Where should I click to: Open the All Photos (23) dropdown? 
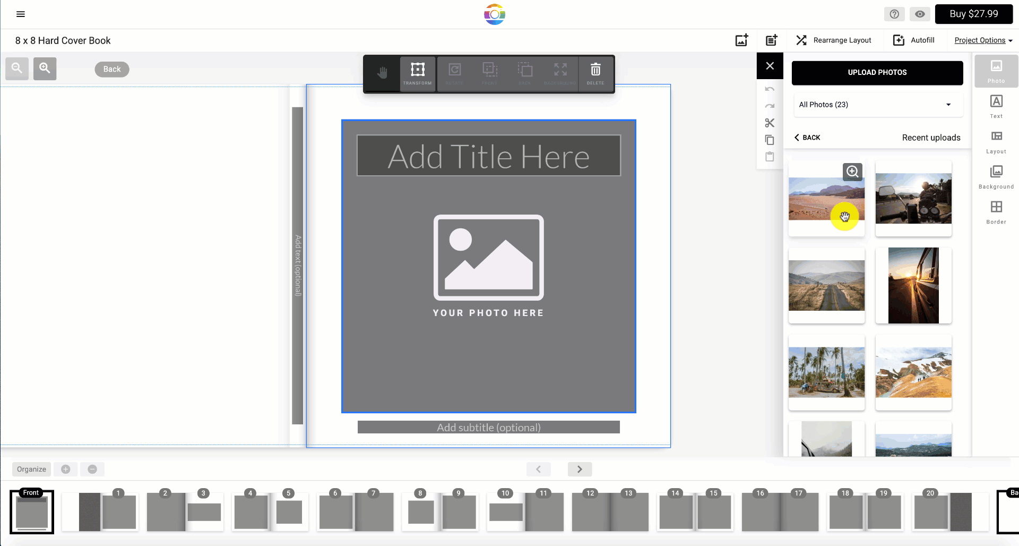coord(877,105)
